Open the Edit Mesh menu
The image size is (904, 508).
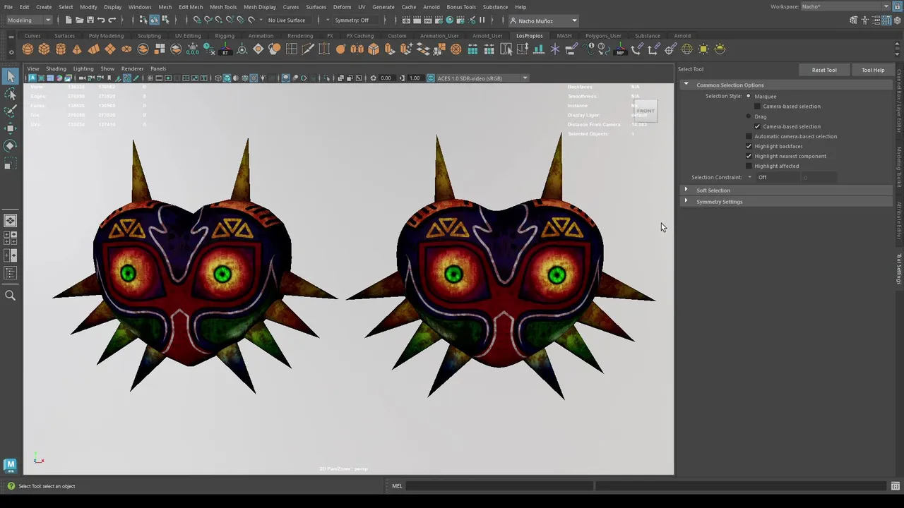pos(191,7)
